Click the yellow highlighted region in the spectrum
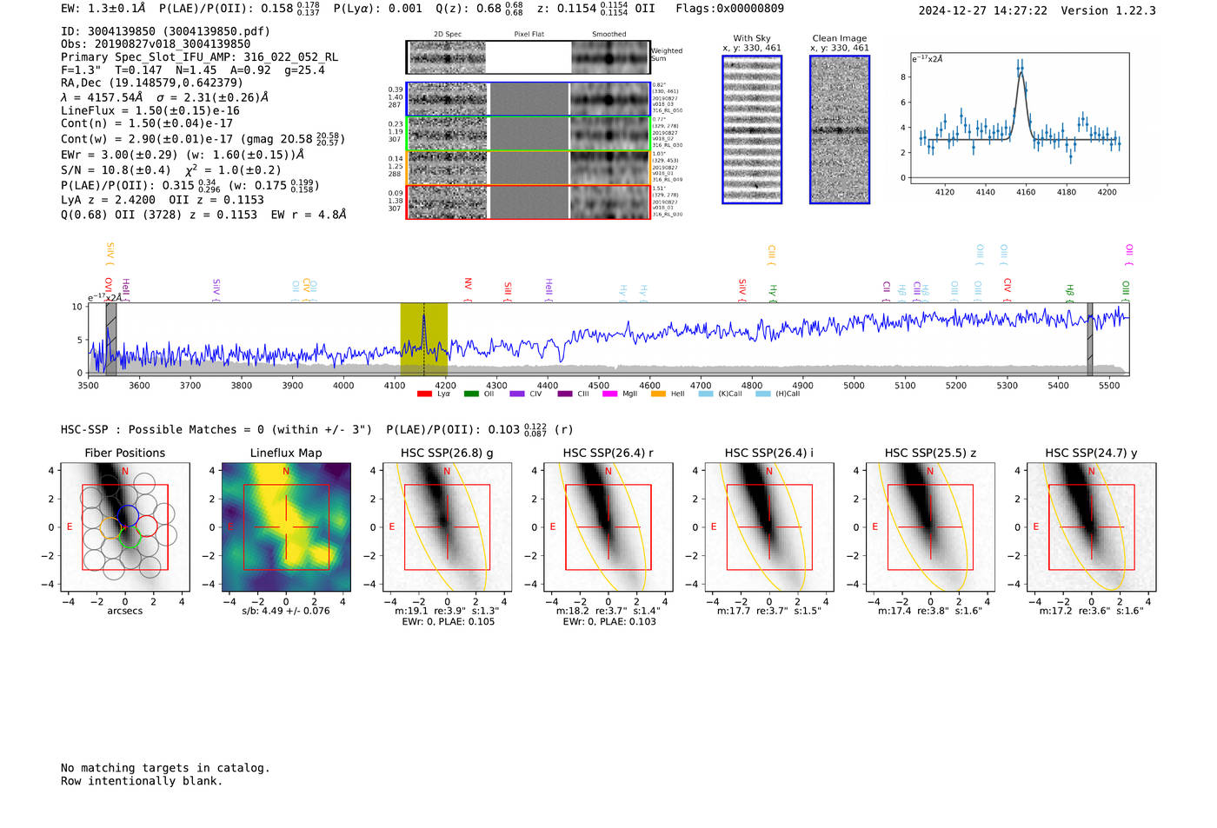 click(424, 339)
